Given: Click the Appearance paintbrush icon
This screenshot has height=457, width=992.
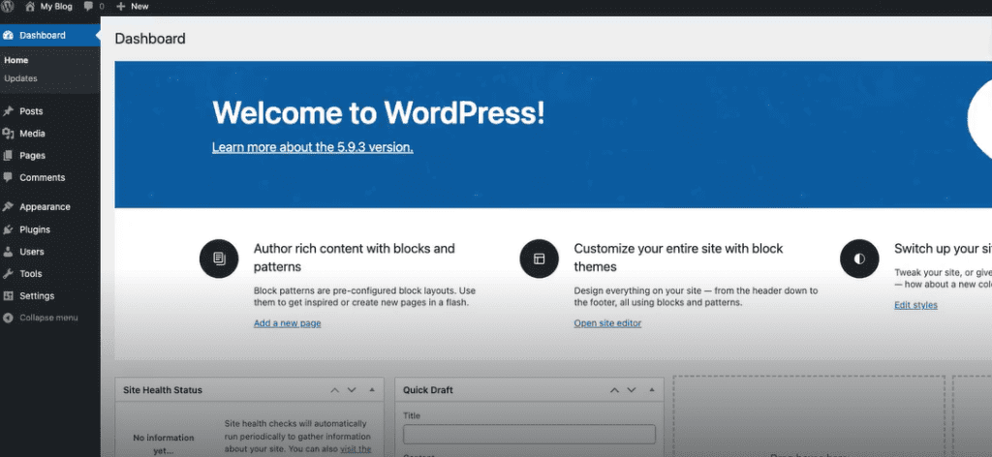Looking at the screenshot, I should point(8,206).
